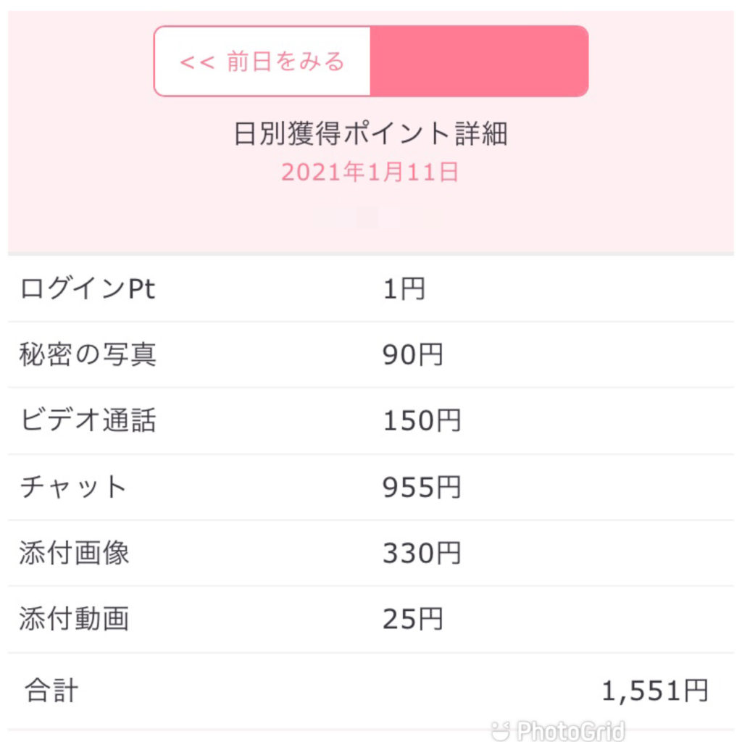Select the 添付動画 row label

tap(74, 620)
